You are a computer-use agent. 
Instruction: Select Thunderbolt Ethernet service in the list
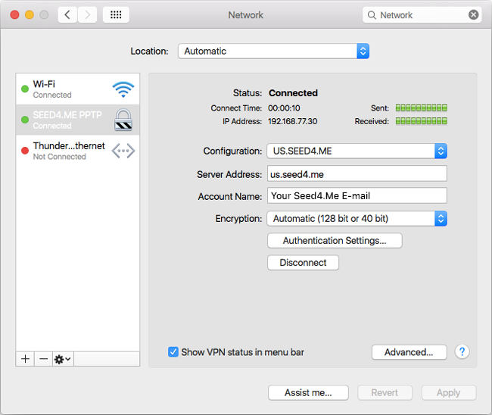click(x=68, y=151)
